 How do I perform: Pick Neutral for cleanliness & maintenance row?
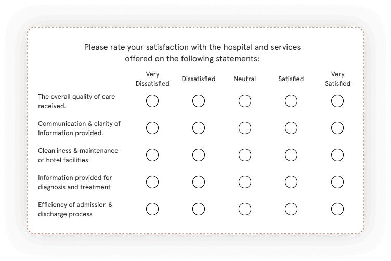pos(245,155)
